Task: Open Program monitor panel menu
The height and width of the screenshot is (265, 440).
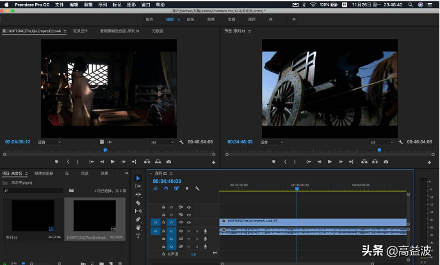Action: 250,31
